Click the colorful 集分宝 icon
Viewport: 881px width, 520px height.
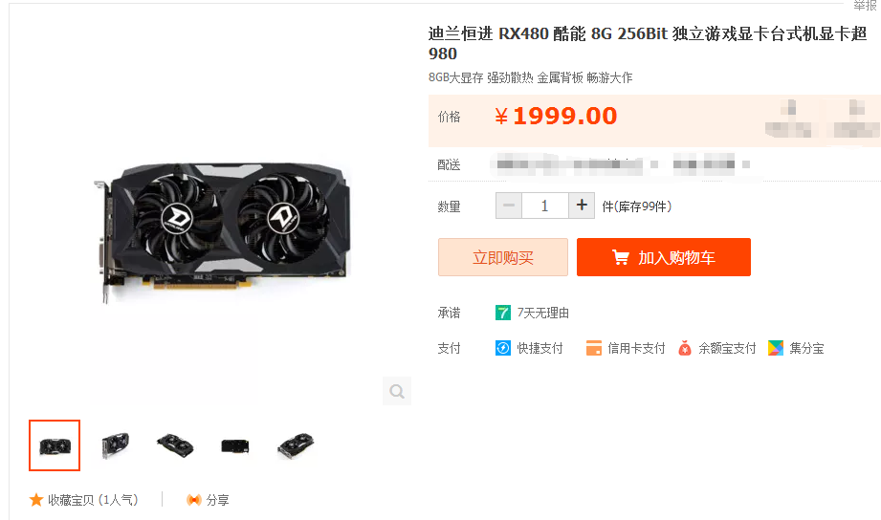776,348
